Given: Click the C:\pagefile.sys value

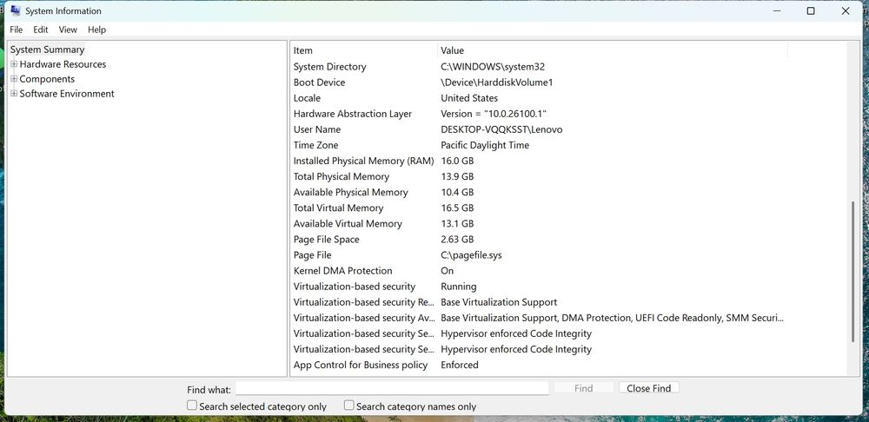Looking at the screenshot, I should pos(471,255).
